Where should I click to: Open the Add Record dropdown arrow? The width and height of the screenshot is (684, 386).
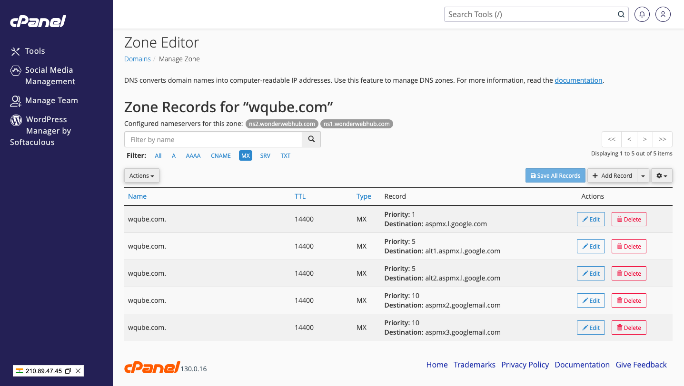[x=643, y=175]
